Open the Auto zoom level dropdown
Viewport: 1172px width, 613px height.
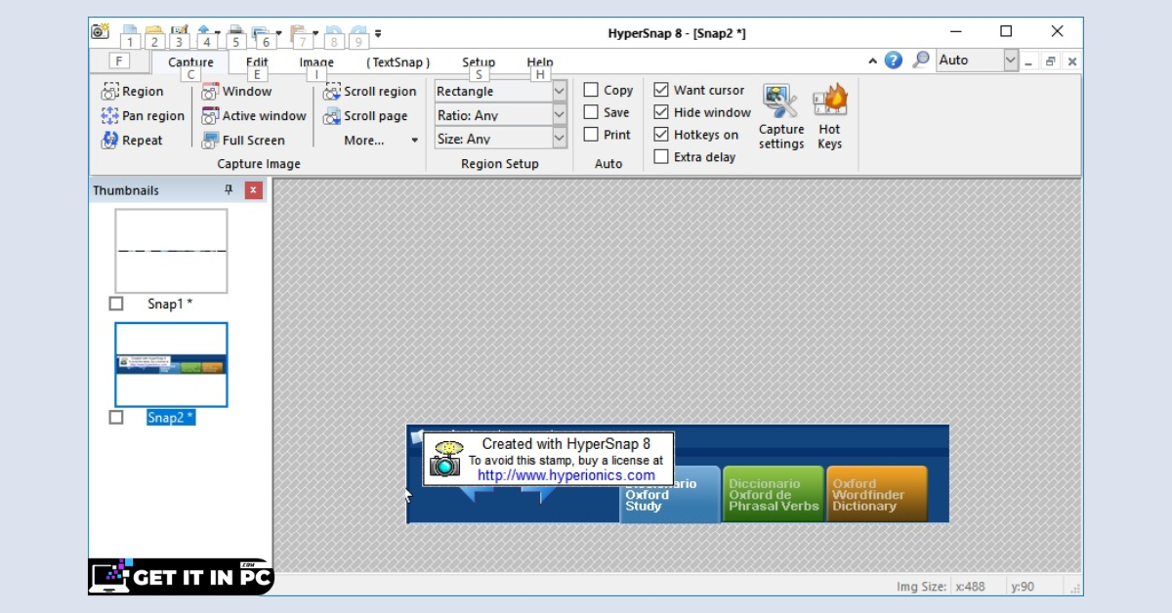(x=1010, y=61)
